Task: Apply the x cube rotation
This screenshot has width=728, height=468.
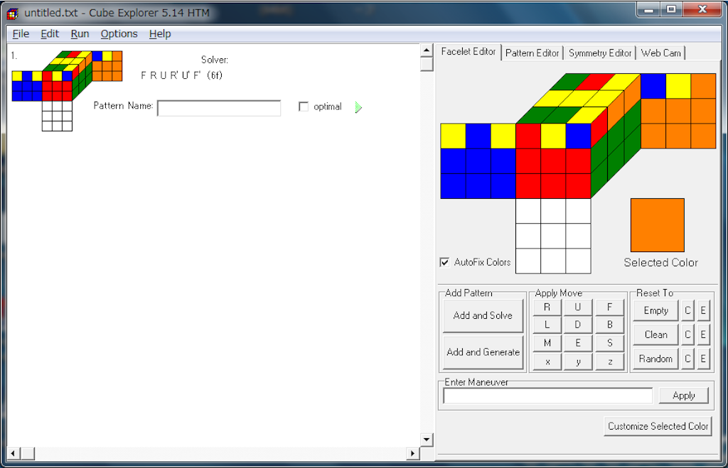Action: (x=547, y=361)
